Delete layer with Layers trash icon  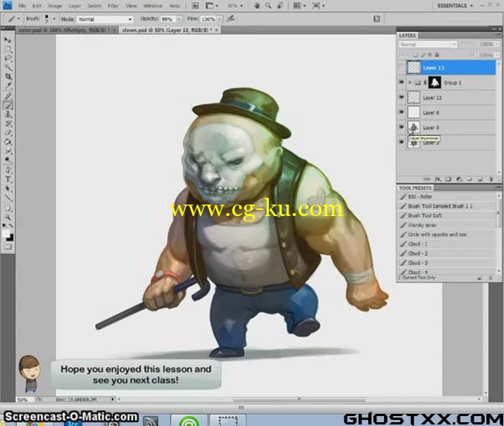(491, 179)
